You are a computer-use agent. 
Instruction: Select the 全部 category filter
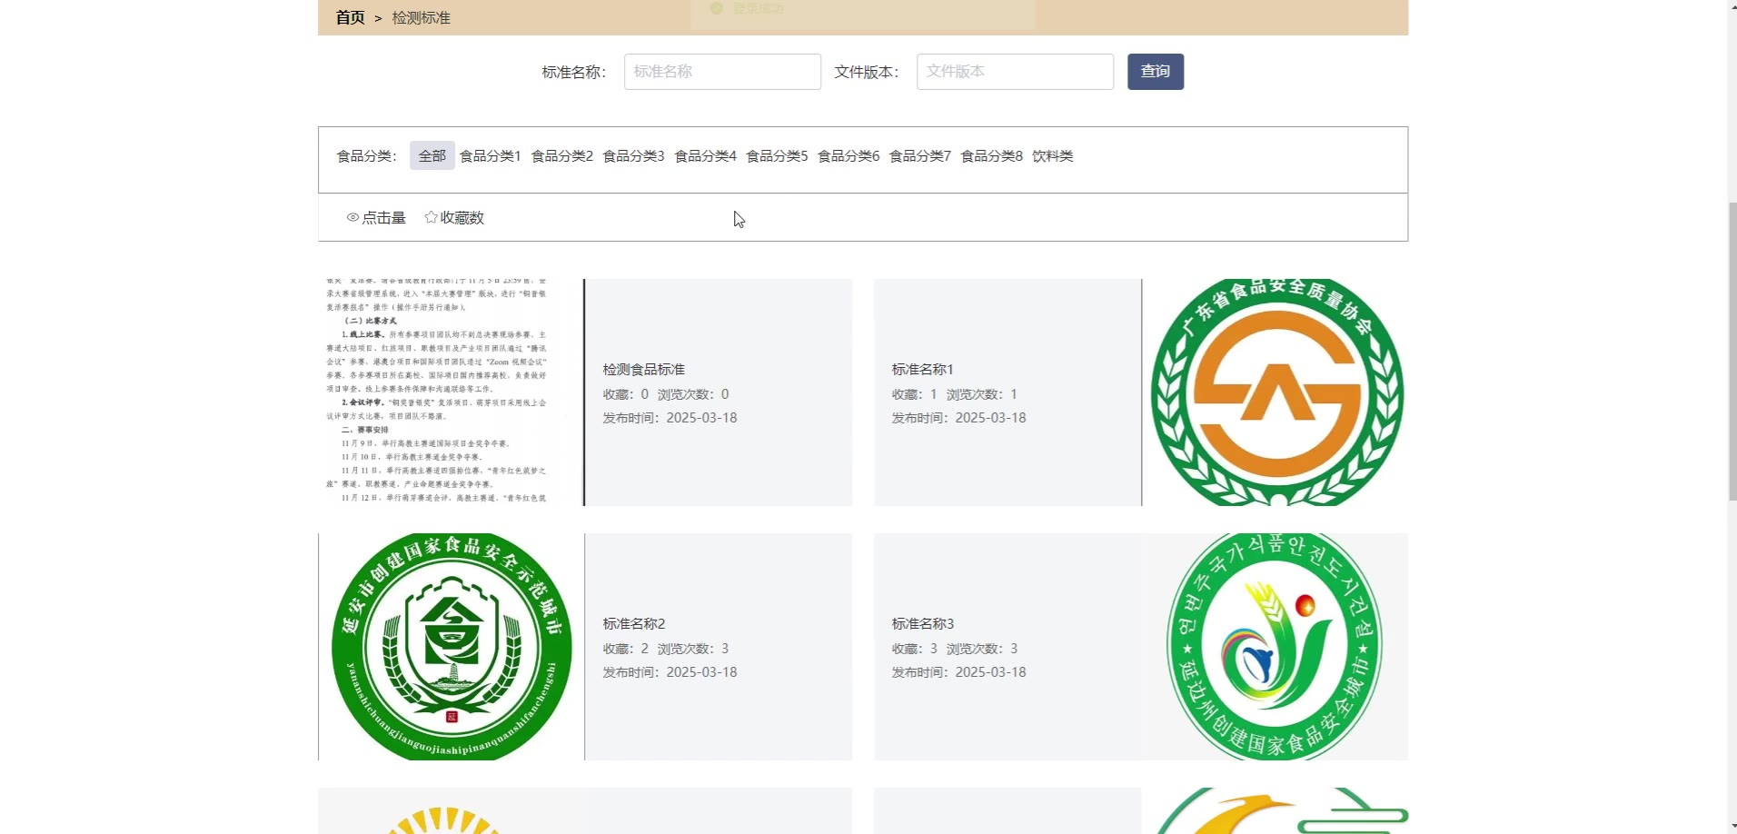pos(432,156)
